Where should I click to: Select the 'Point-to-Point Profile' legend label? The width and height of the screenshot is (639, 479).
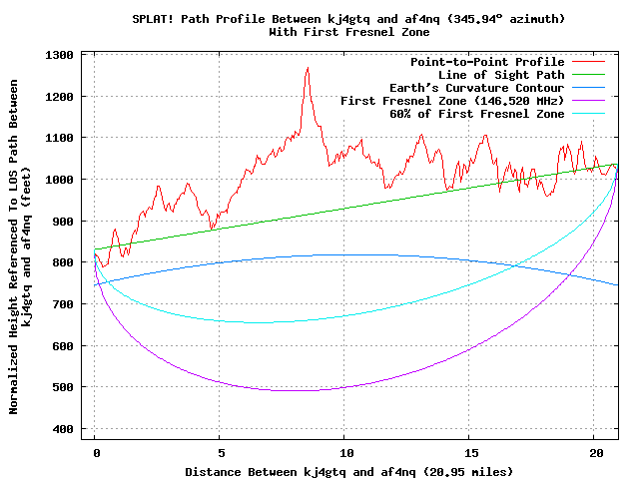click(x=487, y=62)
